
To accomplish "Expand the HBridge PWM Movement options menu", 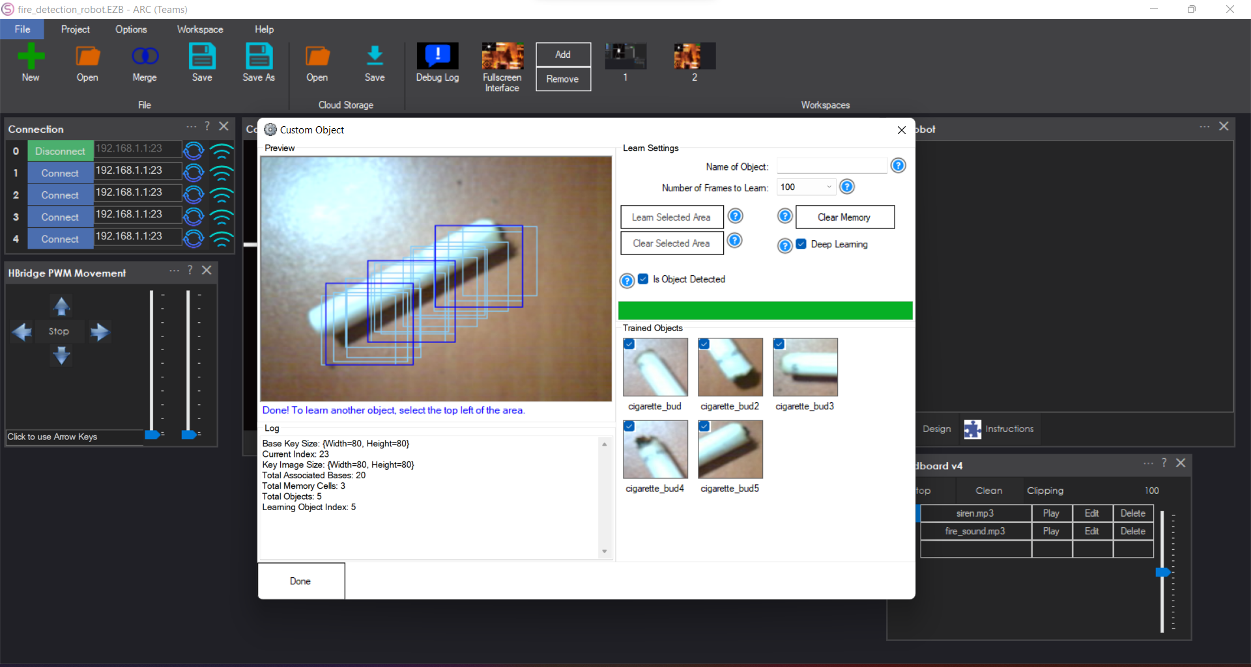I will (173, 271).
